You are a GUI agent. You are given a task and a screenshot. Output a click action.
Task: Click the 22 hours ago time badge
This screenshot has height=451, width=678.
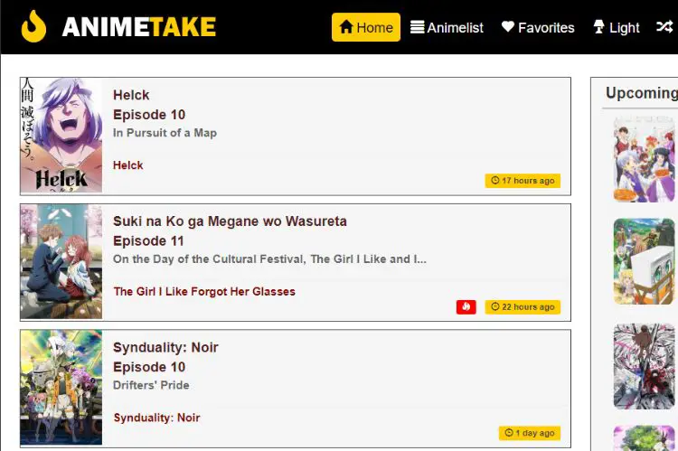point(523,307)
